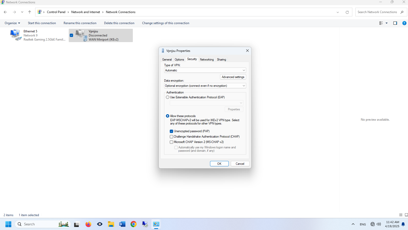Image resolution: width=408 pixels, height=230 pixels.
Task: Click the Refresh icon in address bar
Action: 347,12
